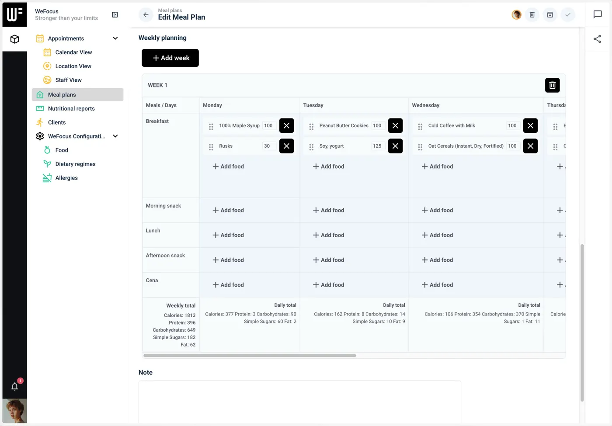Screen dimensions: 612x426
Task: Add food to Wednesday breakfast
Action: pos(437,166)
